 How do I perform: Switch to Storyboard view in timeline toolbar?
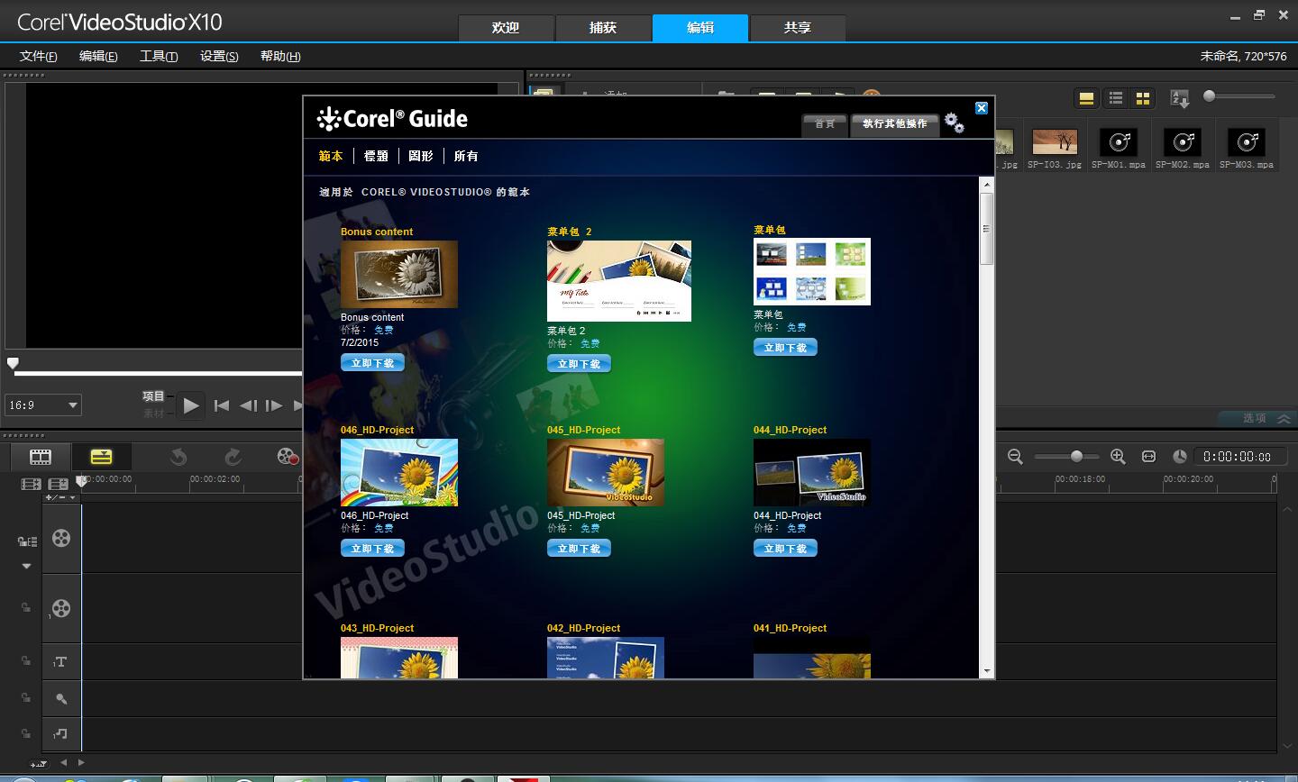41,457
